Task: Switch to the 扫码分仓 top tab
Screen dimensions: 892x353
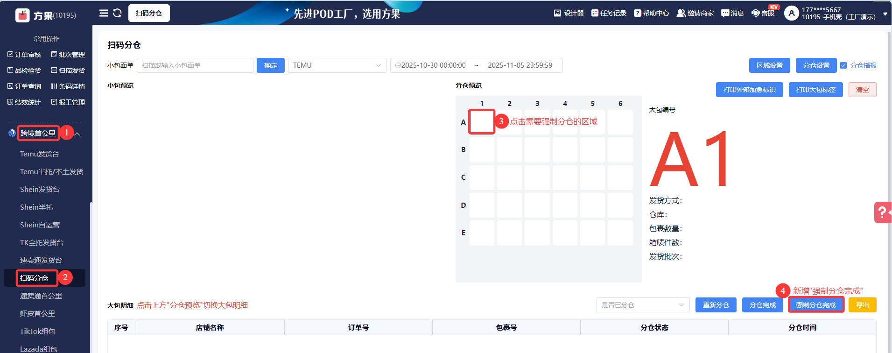Action: coord(149,13)
